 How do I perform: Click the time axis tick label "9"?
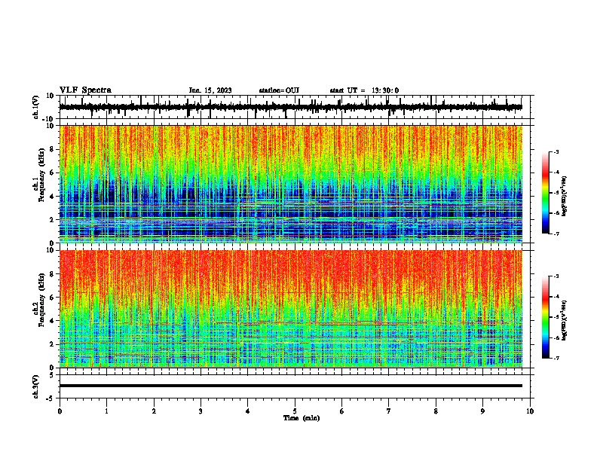pyautogui.click(x=482, y=411)
